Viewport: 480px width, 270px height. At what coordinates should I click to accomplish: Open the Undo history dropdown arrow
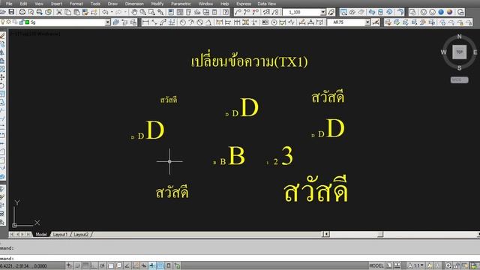click(x=112, y=12)
